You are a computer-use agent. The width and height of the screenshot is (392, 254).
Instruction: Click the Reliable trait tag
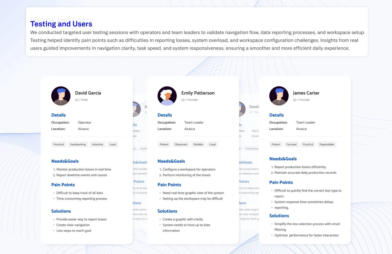198,144
